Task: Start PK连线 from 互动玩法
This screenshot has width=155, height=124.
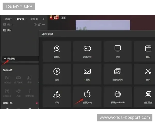Action: (7, 80)
